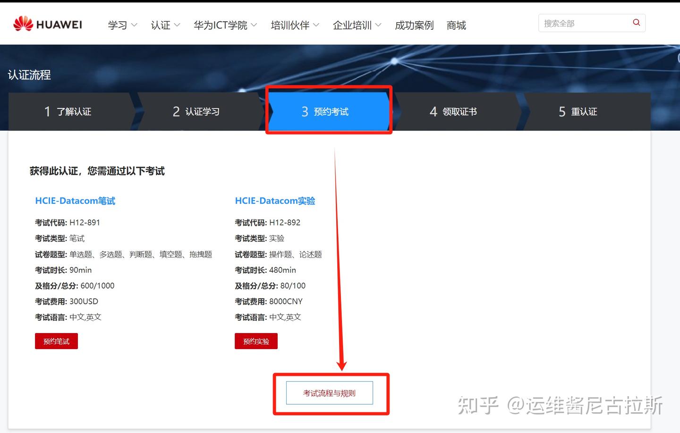Click step 2 认证学习 chevron block
This screenshot has height=433, width=680.
(196, 111)
